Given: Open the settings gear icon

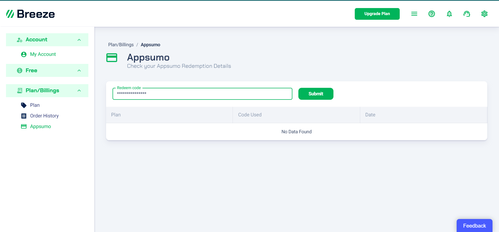Looking at the screenshot, I should pyautogui.click(x=484, y=14).
